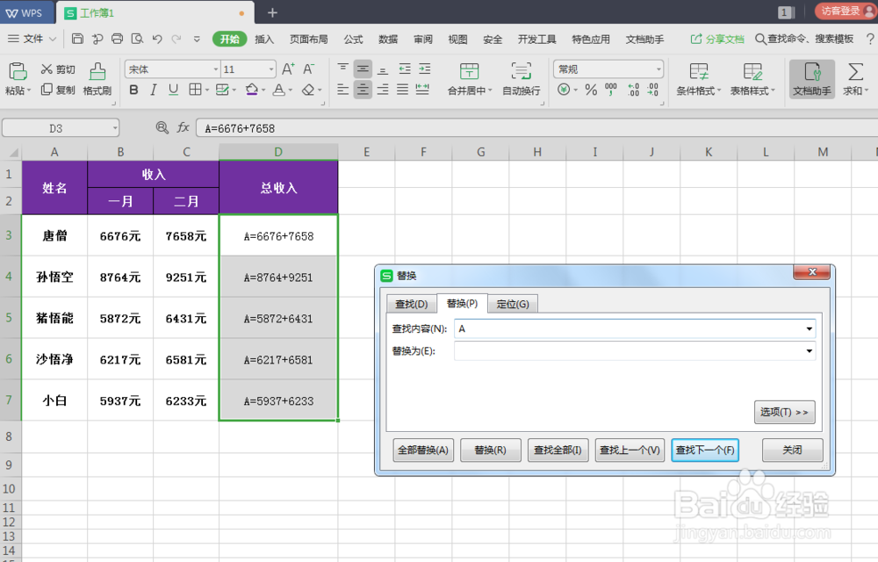
Task: Click the Copy (复制) icon
Action: point(47,90)
